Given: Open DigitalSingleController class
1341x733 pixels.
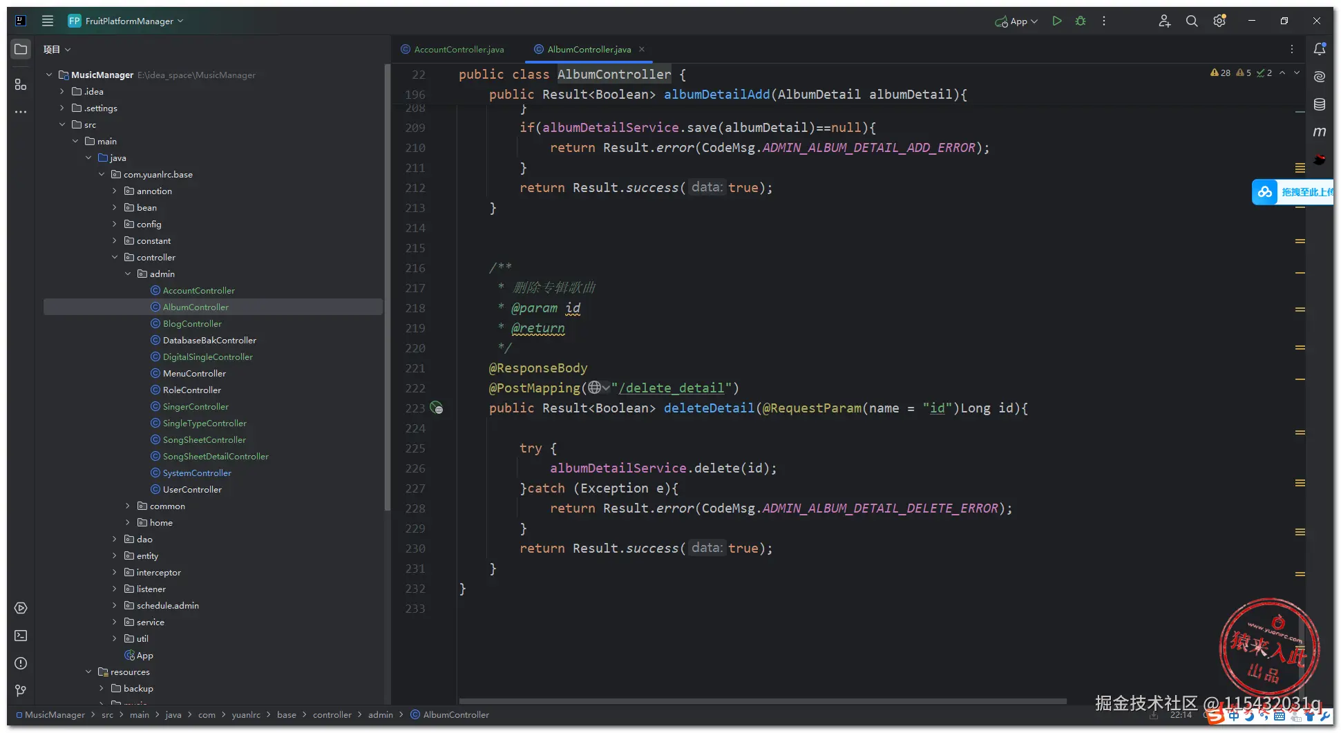Looking at the screenshot, I should pyautogui.click(x=208, y=356).
